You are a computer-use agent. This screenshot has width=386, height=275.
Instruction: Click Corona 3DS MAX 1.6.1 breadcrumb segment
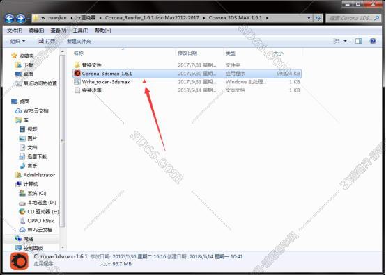pyautogui.click(x=236, y=18)
